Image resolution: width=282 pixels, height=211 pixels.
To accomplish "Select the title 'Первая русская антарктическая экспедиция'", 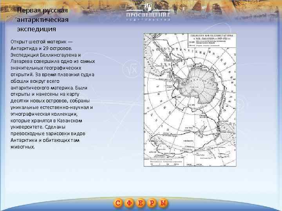I will coord(43,20).
